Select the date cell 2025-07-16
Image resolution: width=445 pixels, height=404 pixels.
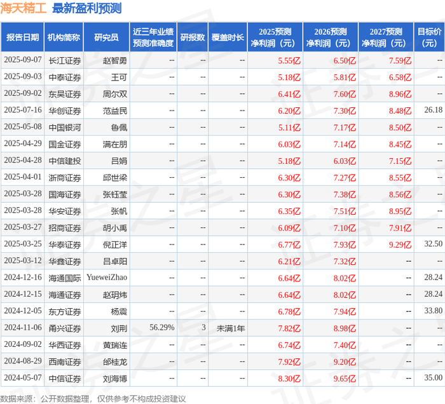[23, 110]
